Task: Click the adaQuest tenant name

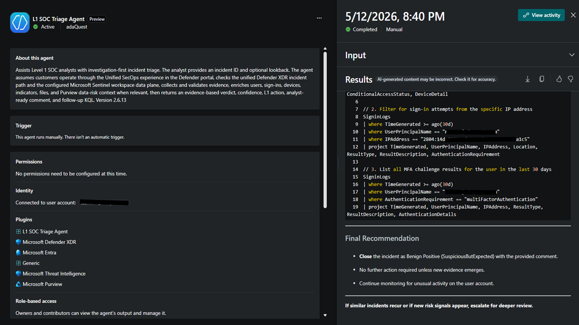Action: (x=76, y=27)
